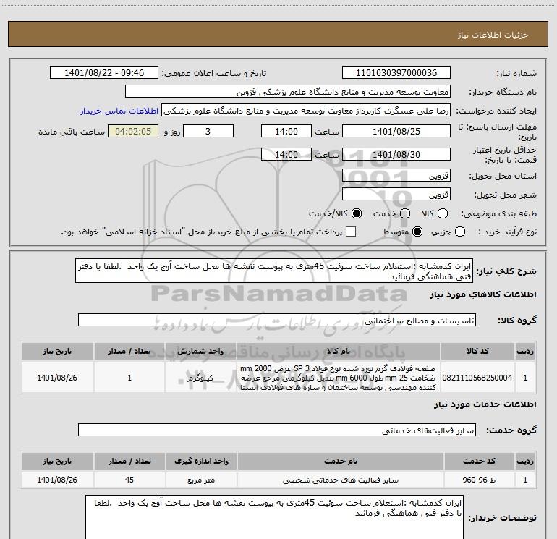Viewport: 557px width, 539px height.
Task: Choose جزیی purchase process radio
Action: pyautogui.click(x=460, y=232)
